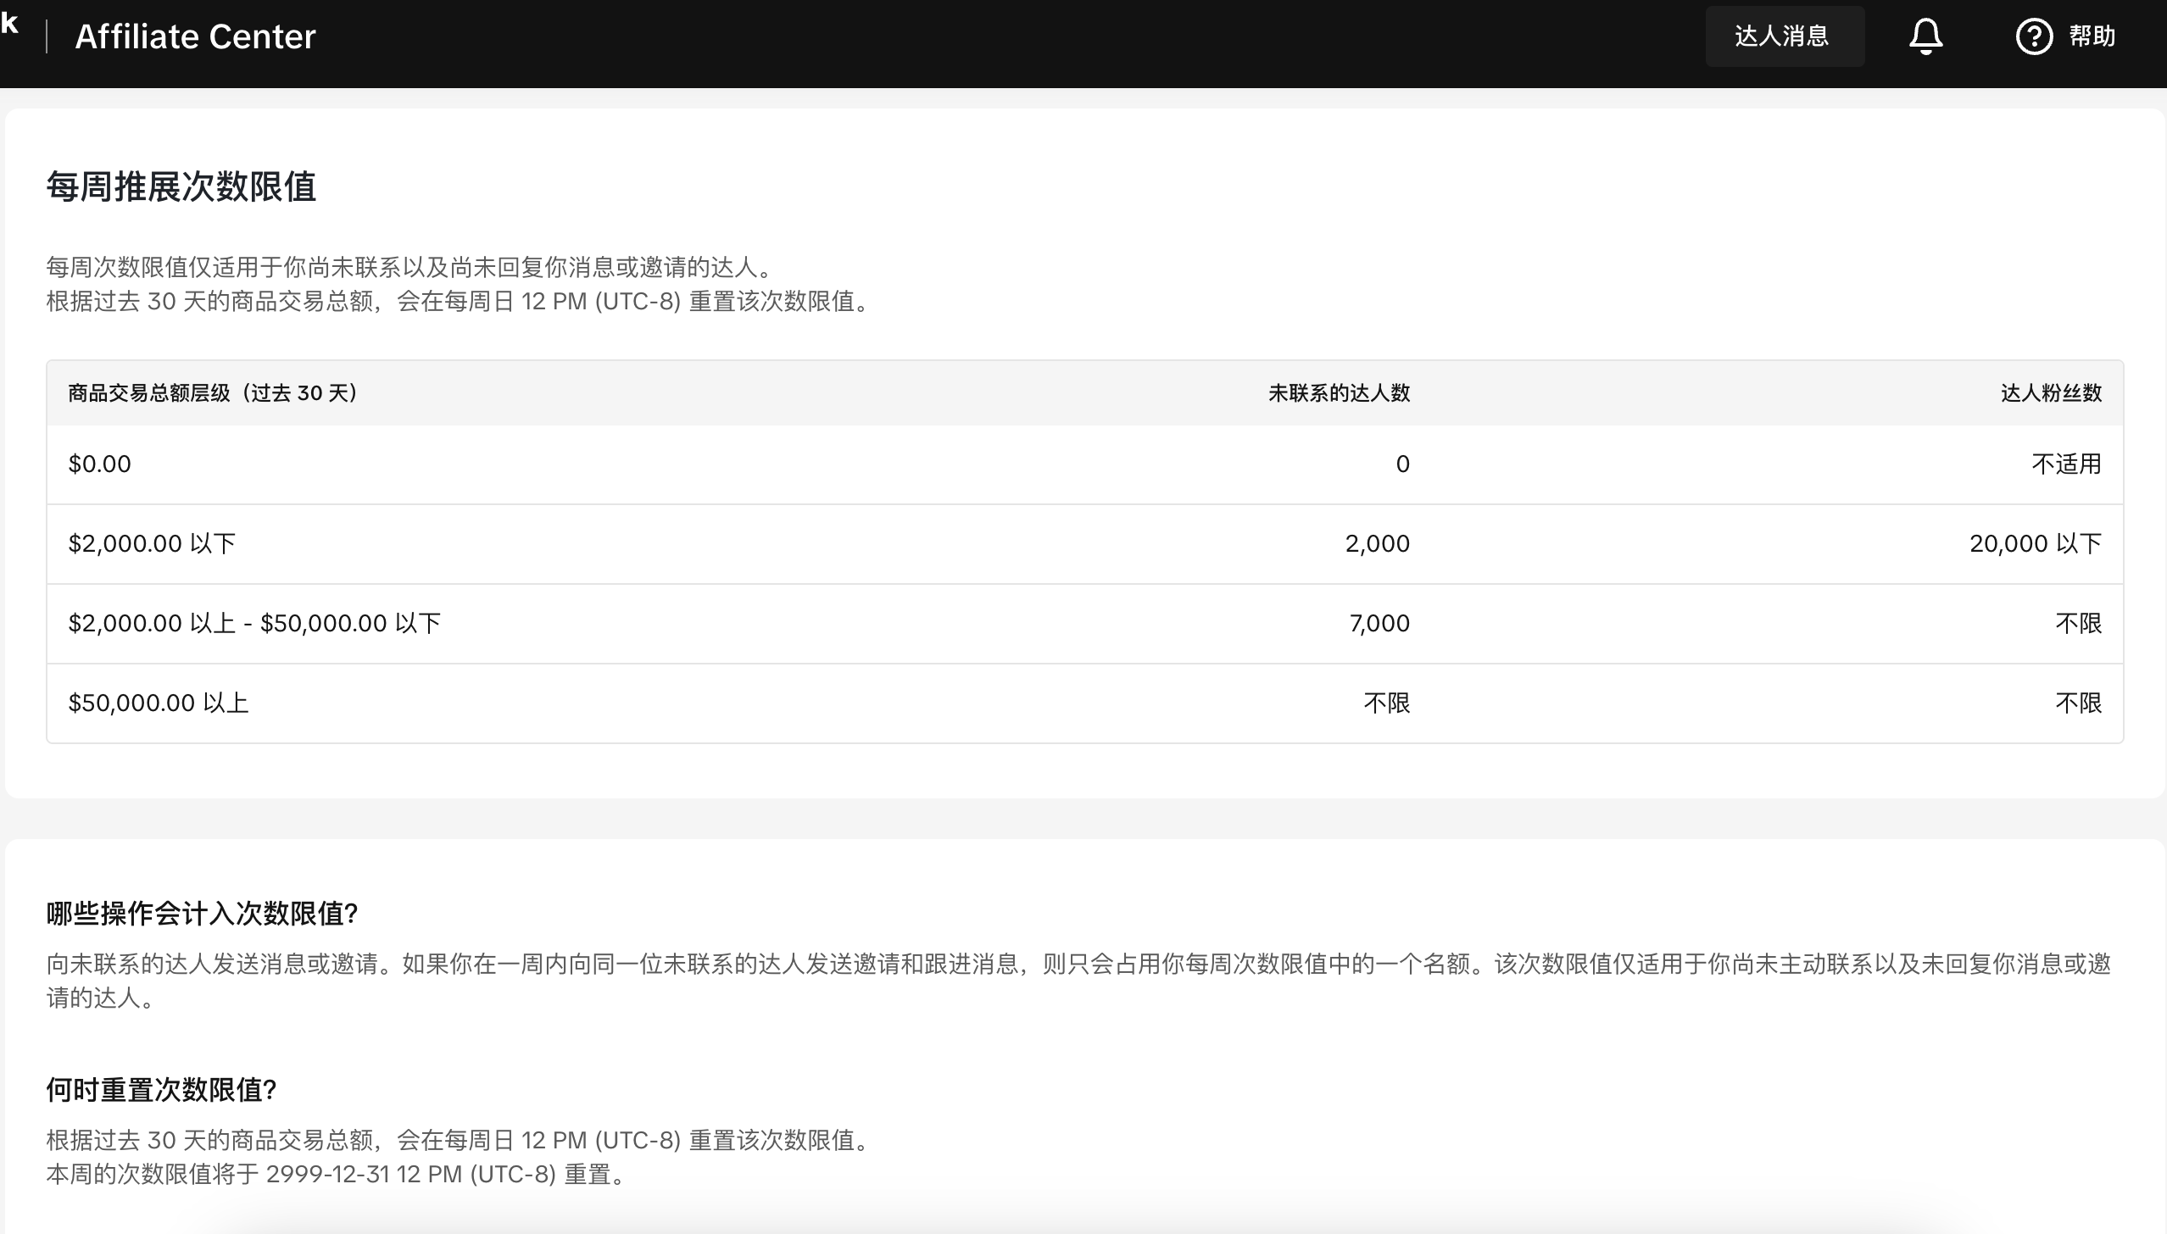Open the 达人消息 messages button
This screenshot has height=1234, width=2167.
click(1784, 36)
